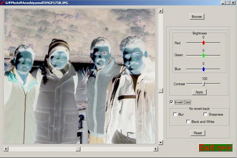Click the vertical scrollbar up arrow
The width and height of the screenshot is (237, 158).
(x=161, y=11)
